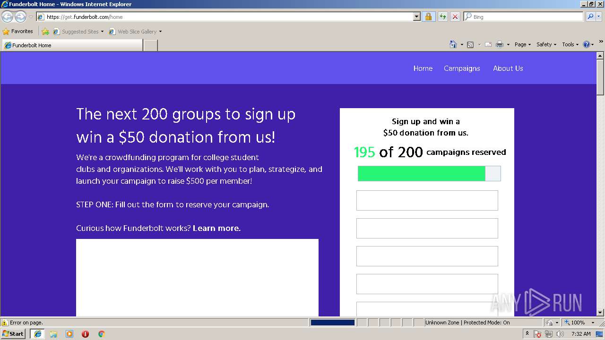Click the browser Forward arrow button
605x340 pixels.
tap(20, 17)
